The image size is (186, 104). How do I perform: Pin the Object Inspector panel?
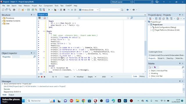tap(31, 53)
